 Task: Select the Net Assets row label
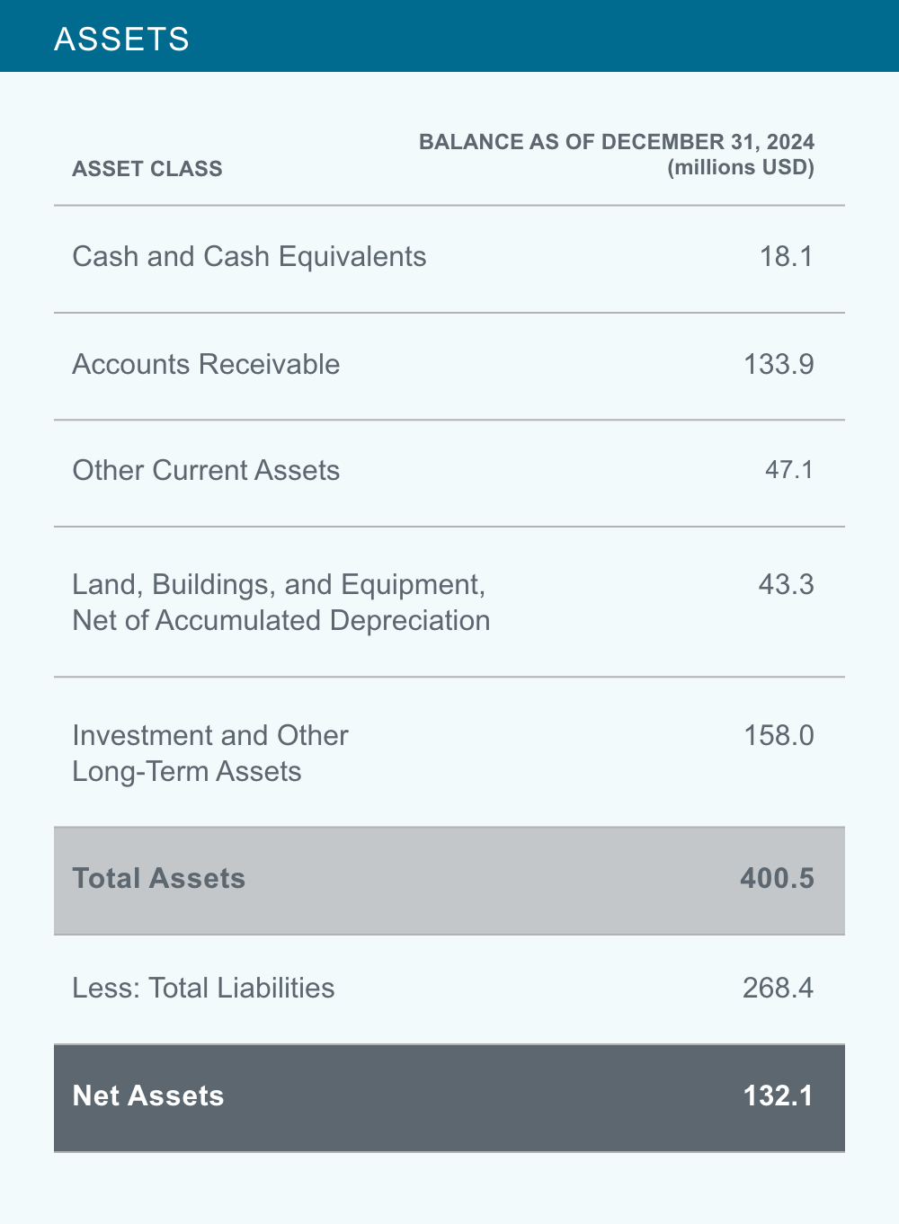tap(148, 1096)
